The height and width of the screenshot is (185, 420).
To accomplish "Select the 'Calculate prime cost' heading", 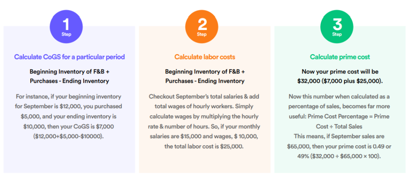I will 340,57.
